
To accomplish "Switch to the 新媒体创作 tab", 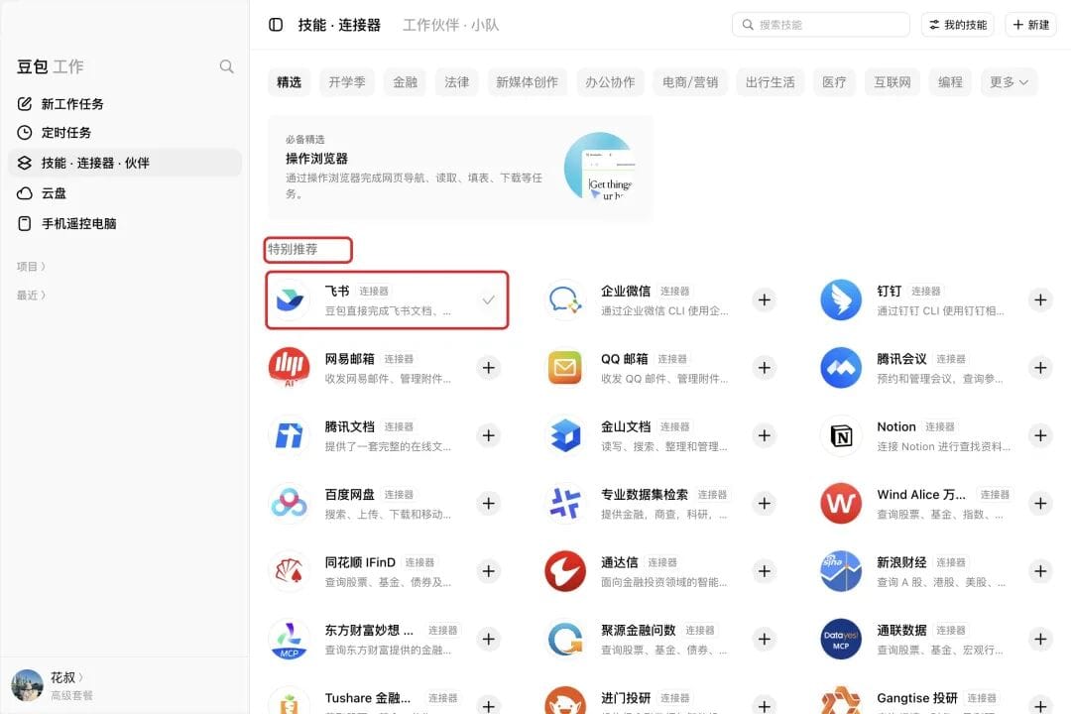I will click(x=527, y=82).
